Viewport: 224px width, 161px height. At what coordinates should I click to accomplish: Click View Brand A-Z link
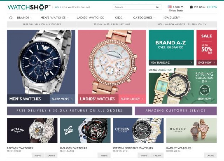pyautogui.click(x=171, y=63)
